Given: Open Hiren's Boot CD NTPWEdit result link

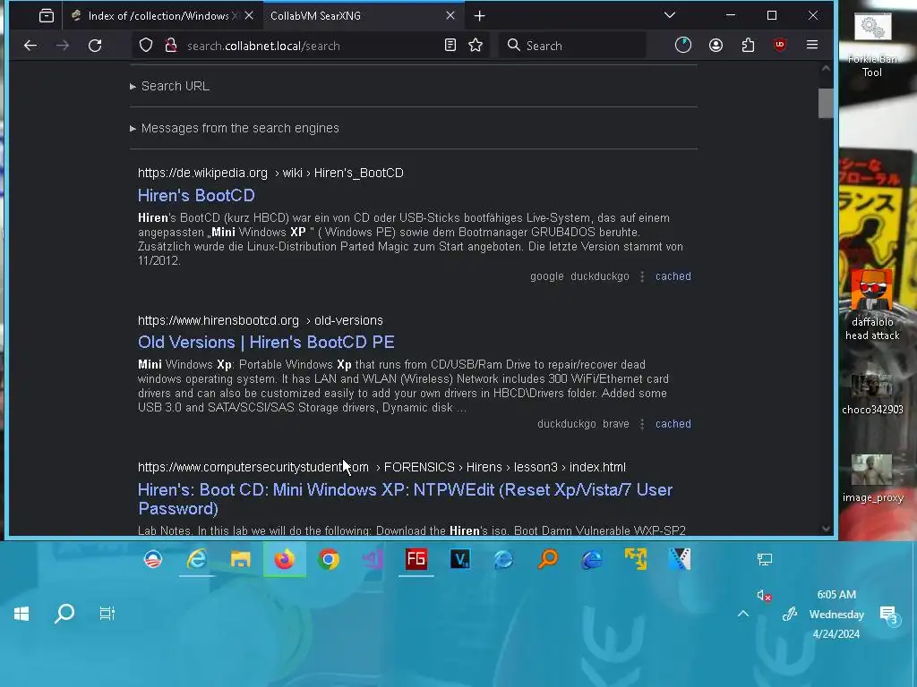Looking at the screenshot, I should click(406, 499).
